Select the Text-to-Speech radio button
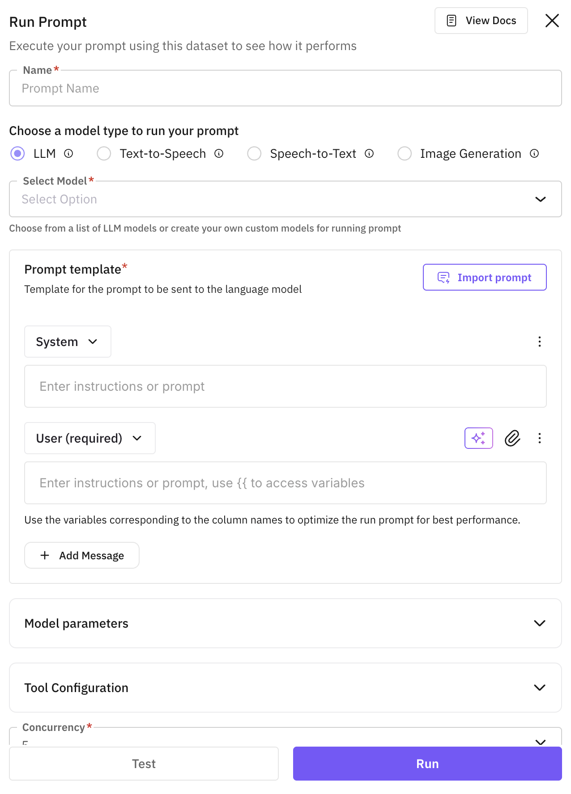Image resolution: width=571 pixels, height=794 pixels. click(104, 154)
